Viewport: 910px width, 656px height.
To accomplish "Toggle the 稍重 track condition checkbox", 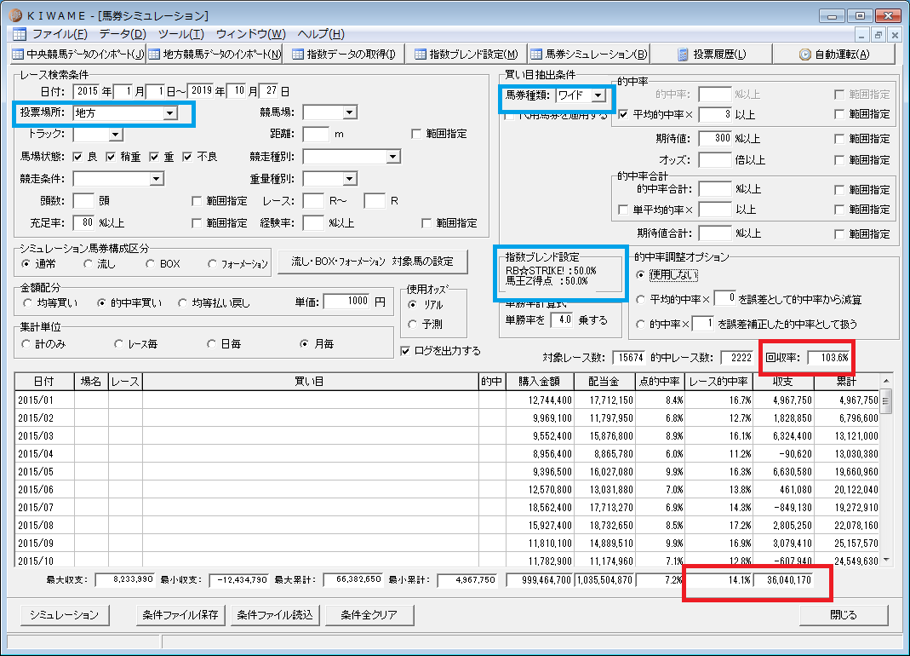I will (x=111, y=157).
